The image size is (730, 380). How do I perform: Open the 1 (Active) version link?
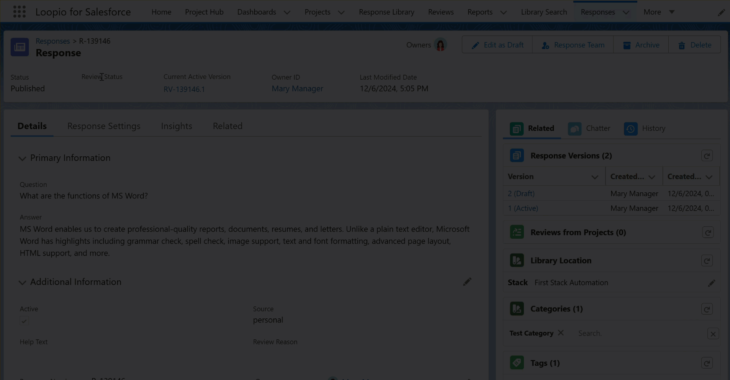pos(523,208)
